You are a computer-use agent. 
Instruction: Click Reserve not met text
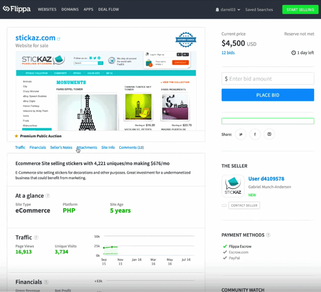(x=299, y=34)
